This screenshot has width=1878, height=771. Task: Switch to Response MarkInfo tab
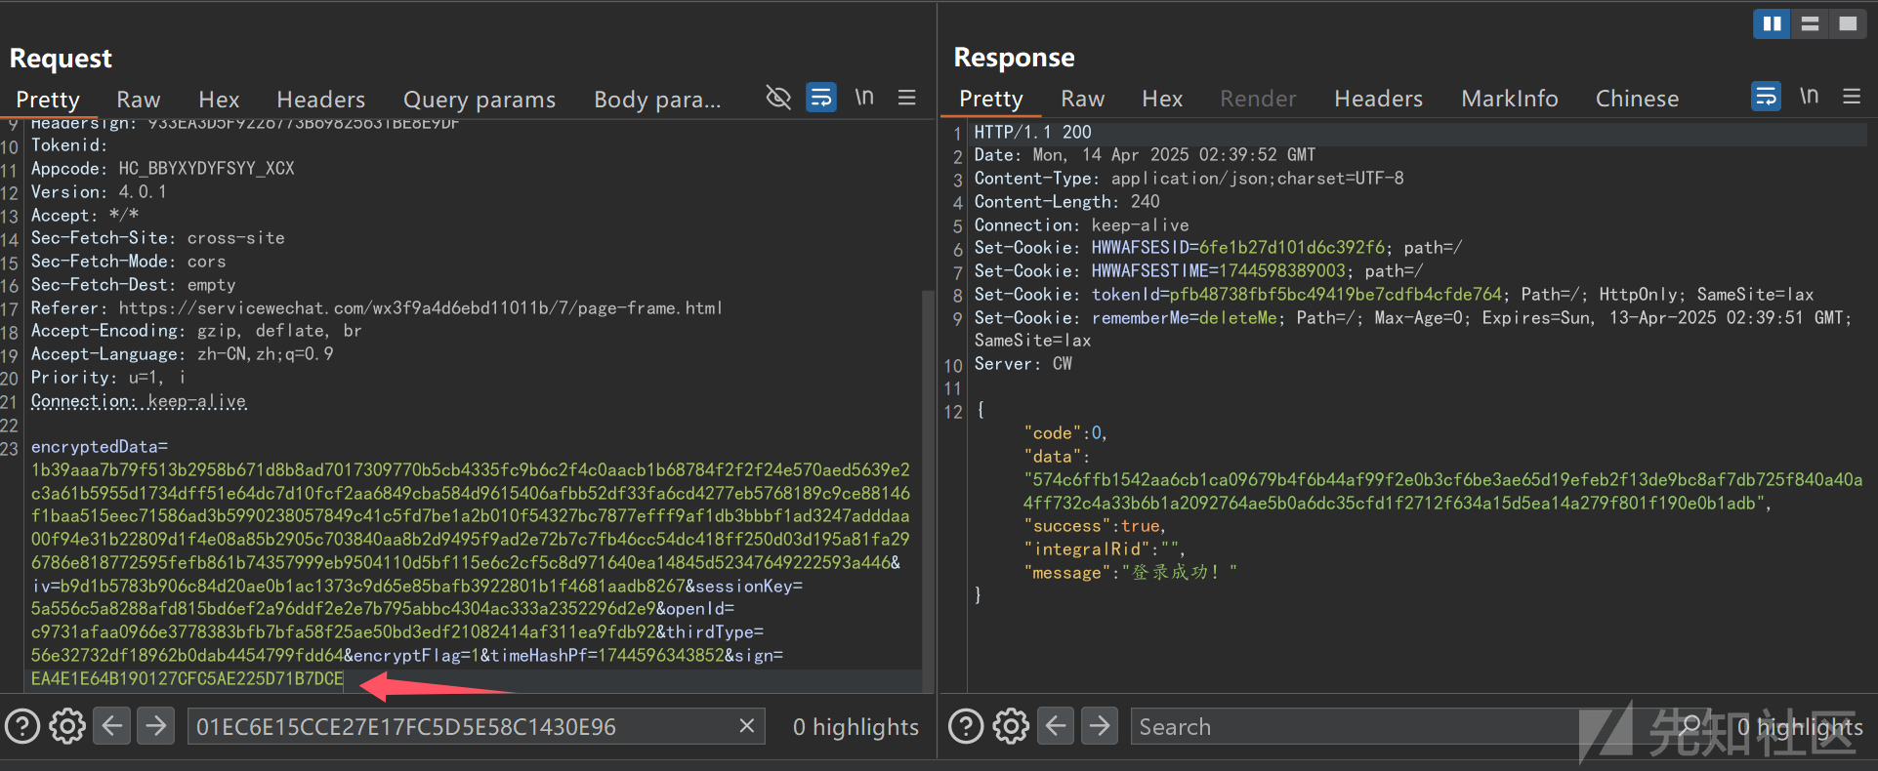[x=1509, y=99]
